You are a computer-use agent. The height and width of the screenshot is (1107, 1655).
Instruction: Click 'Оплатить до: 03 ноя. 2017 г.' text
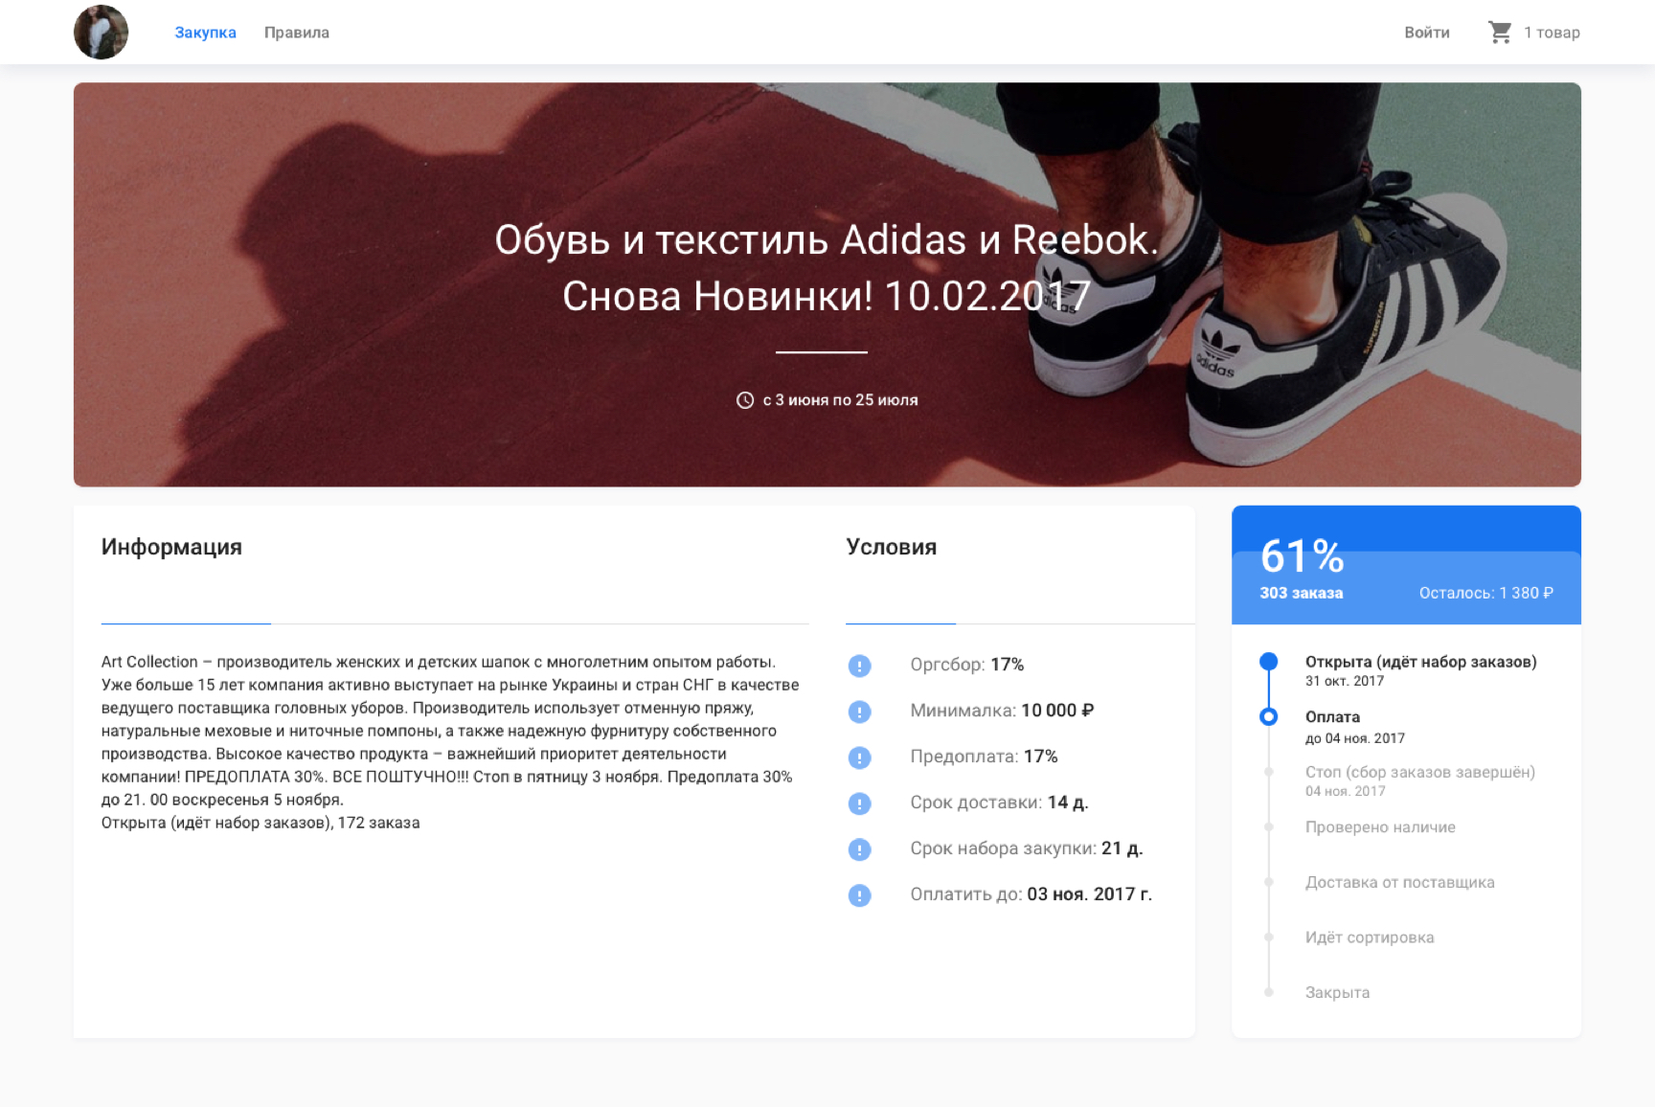(1031, 894)
